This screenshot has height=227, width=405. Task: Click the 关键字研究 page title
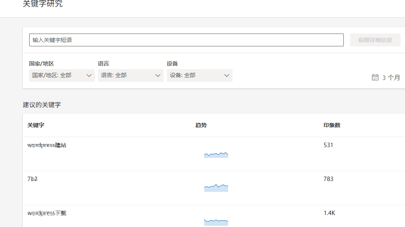point(42,4)
